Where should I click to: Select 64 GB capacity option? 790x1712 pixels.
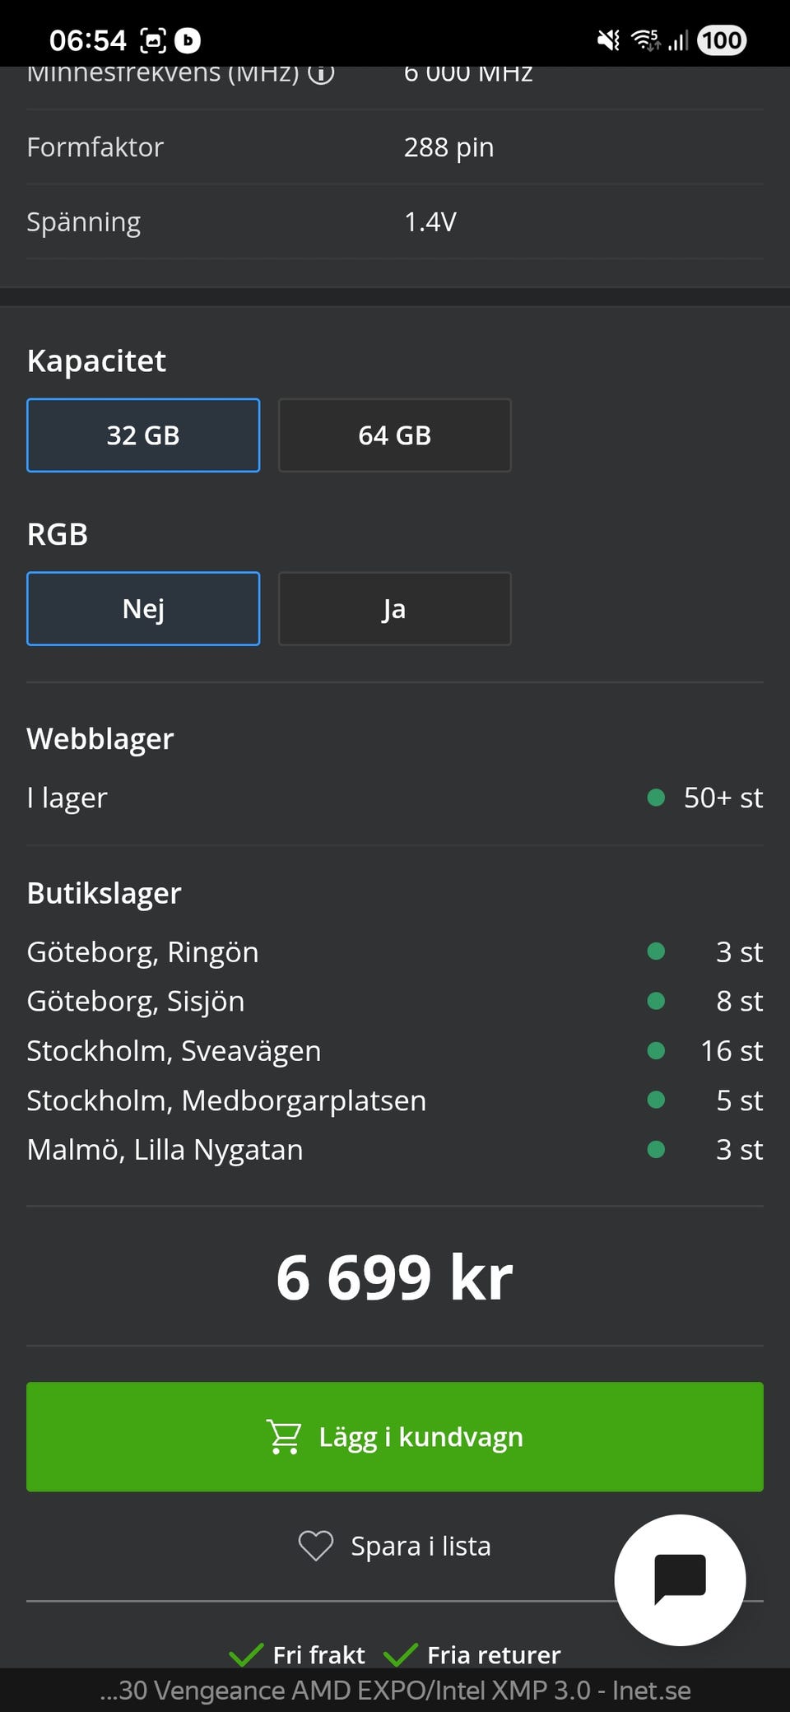394,435
